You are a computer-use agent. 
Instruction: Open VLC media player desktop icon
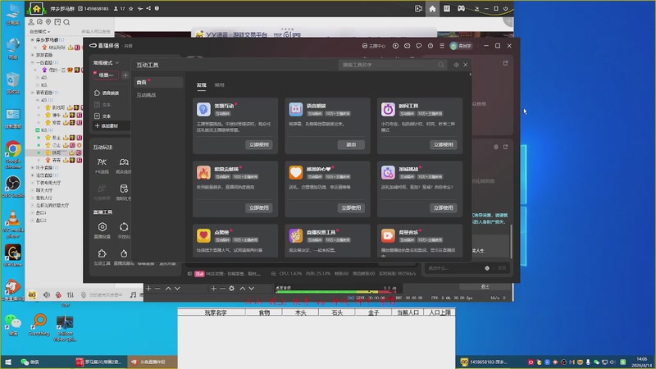pyautogui.click(x=13, y=225)
